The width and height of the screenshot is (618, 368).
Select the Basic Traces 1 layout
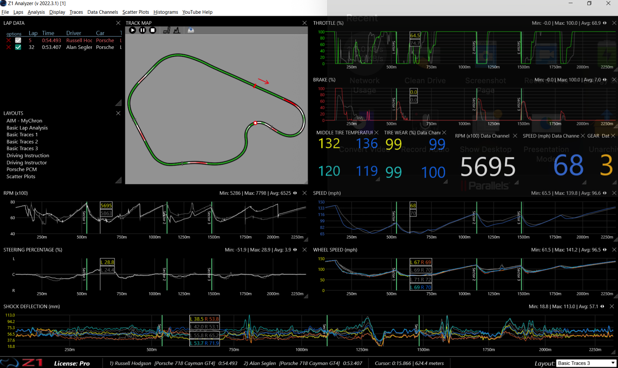click(22, 134)
